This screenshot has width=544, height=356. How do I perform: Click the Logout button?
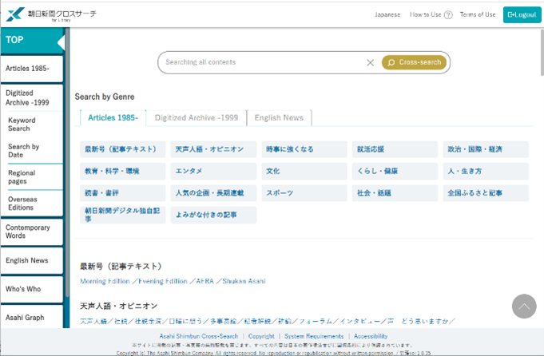click(x=522, y=15)
